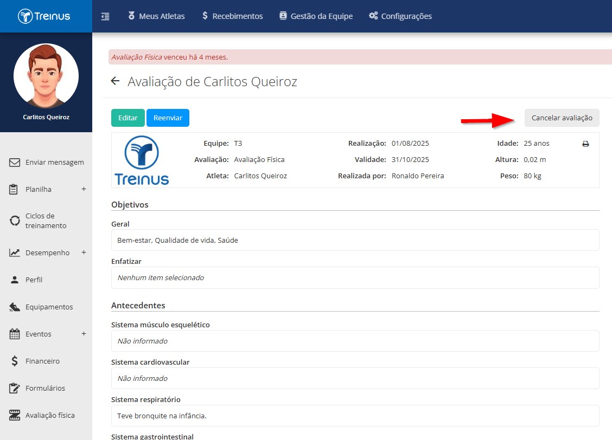Click the print icon beside Idade

tap(585, 144)
